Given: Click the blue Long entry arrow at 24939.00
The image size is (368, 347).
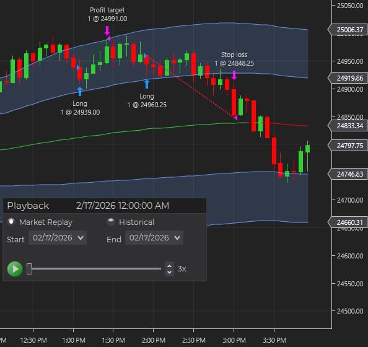Looking at the screenshot, I should click(x=80, y=91).
